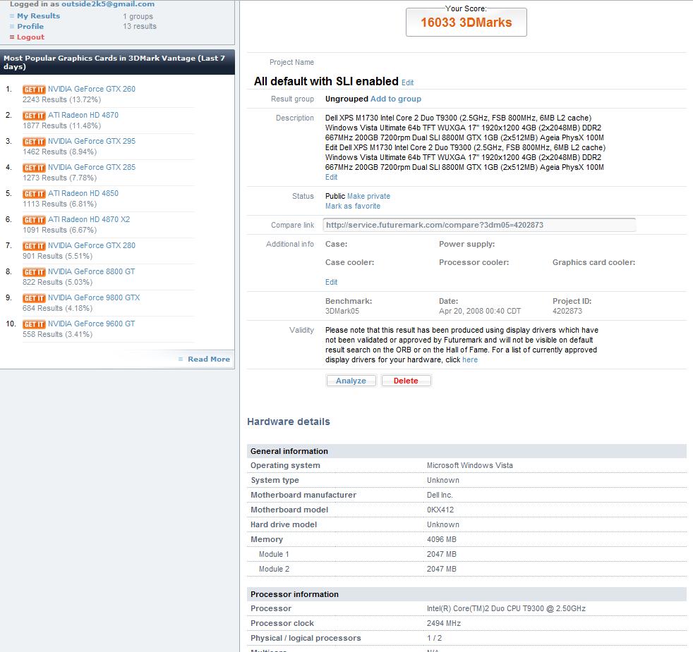Click the Memory value 4096 MB
The image size is (693, 652).
point(442,539)
